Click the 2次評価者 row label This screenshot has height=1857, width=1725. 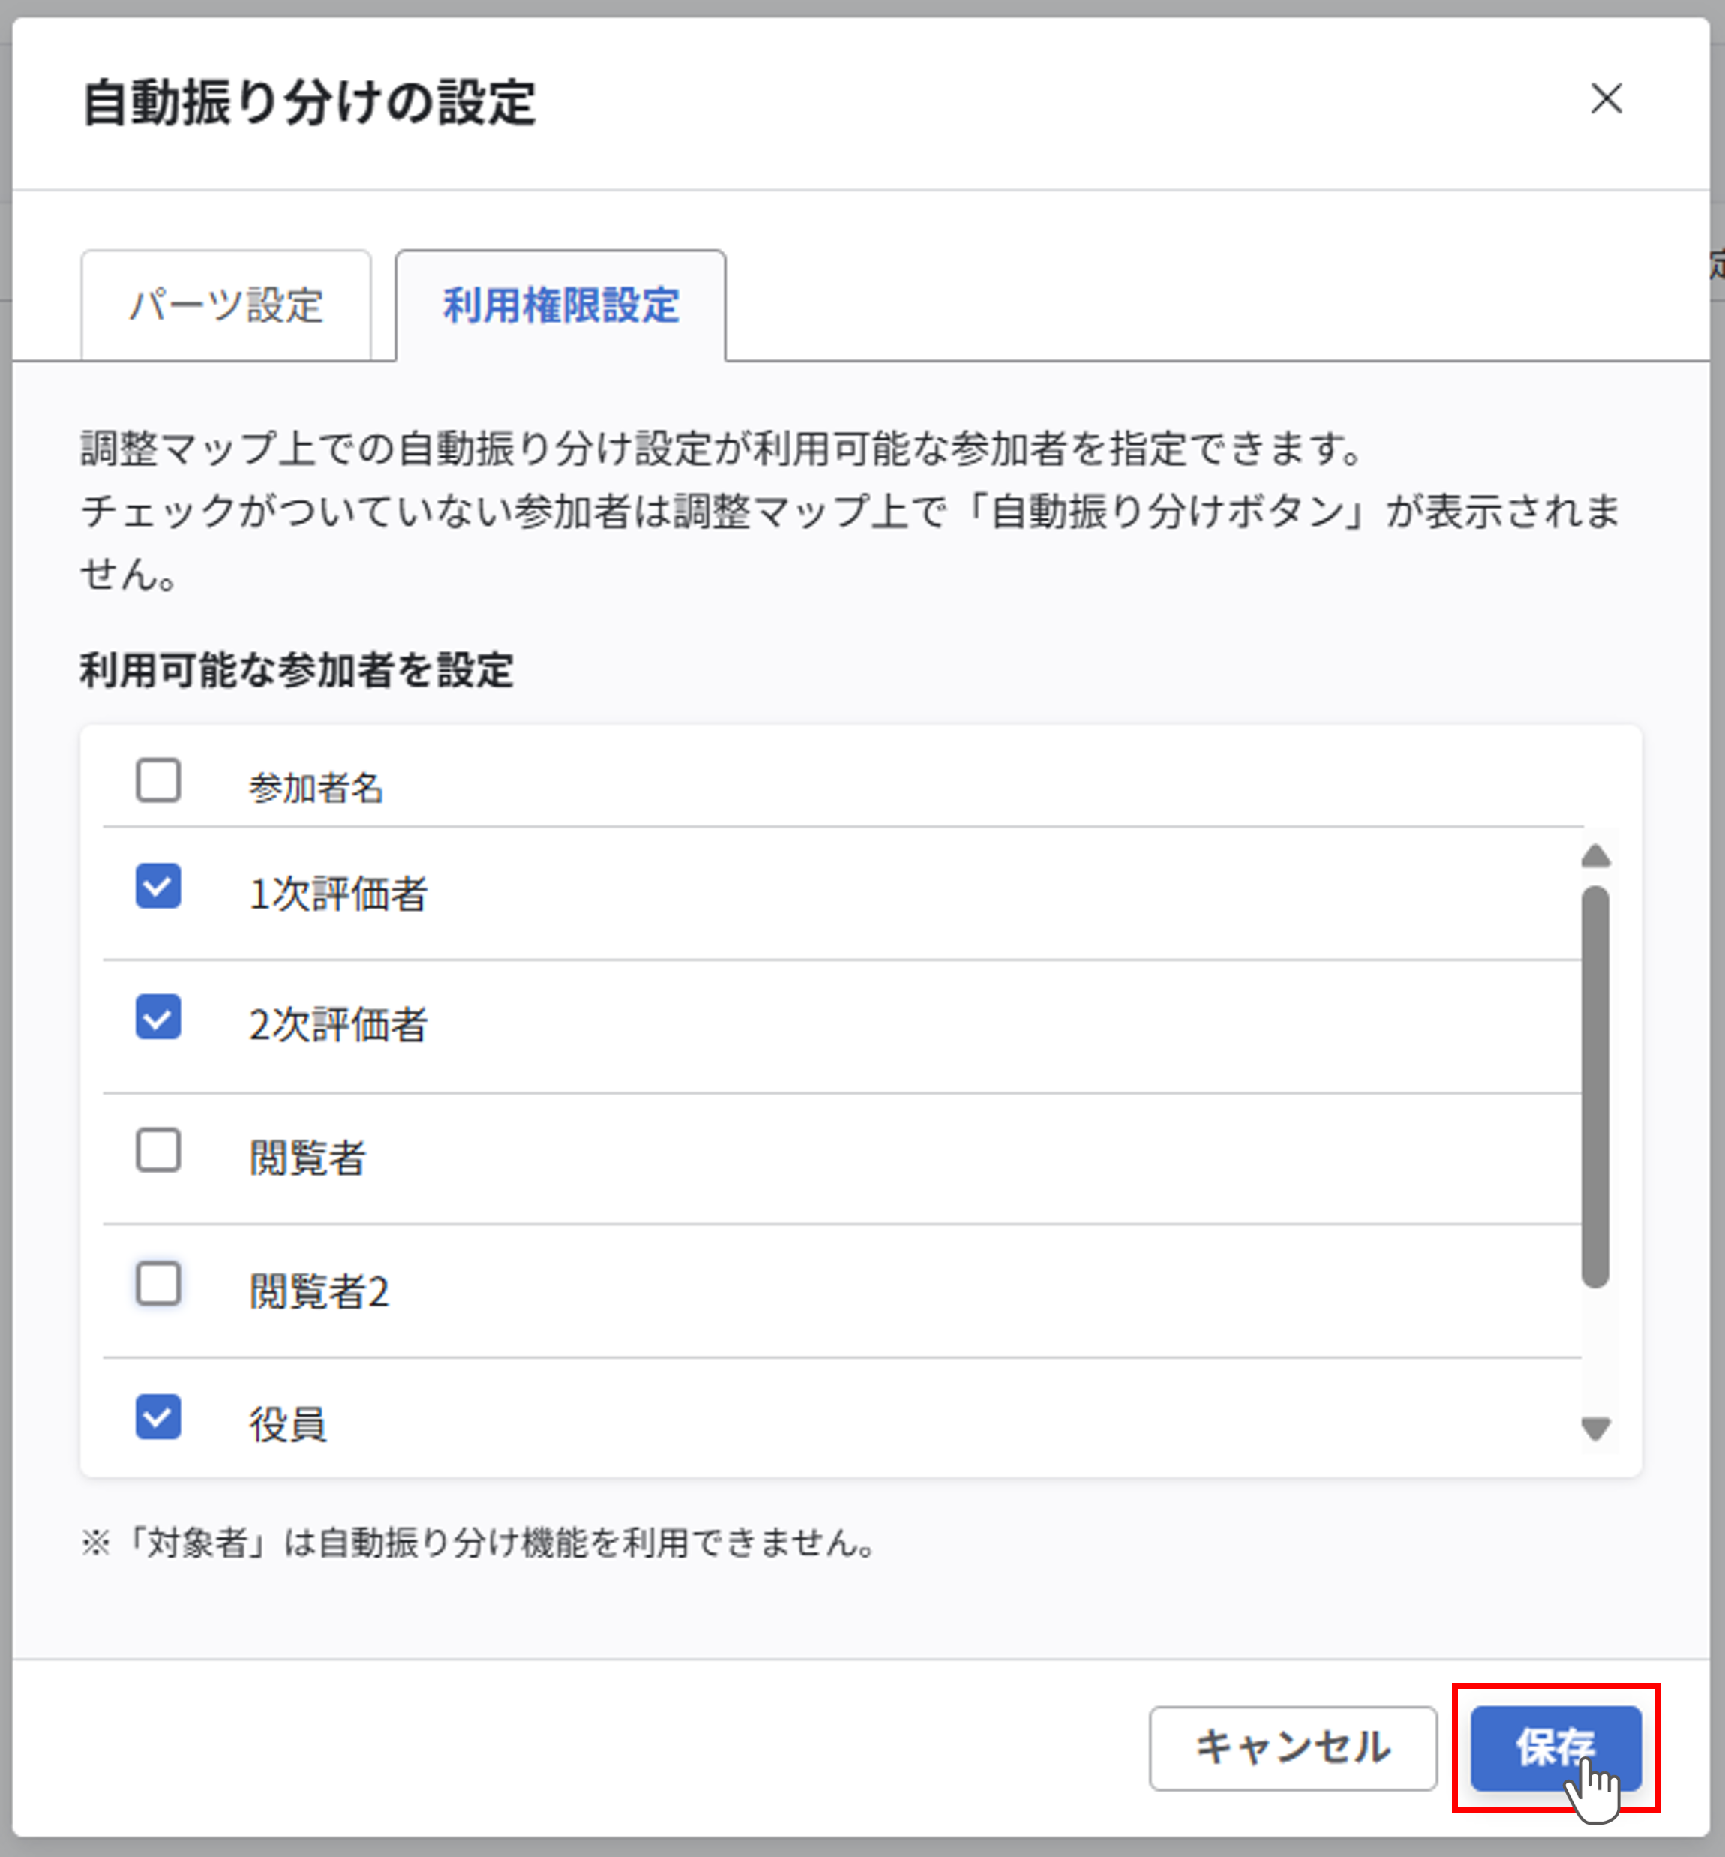coord(340,1024)
